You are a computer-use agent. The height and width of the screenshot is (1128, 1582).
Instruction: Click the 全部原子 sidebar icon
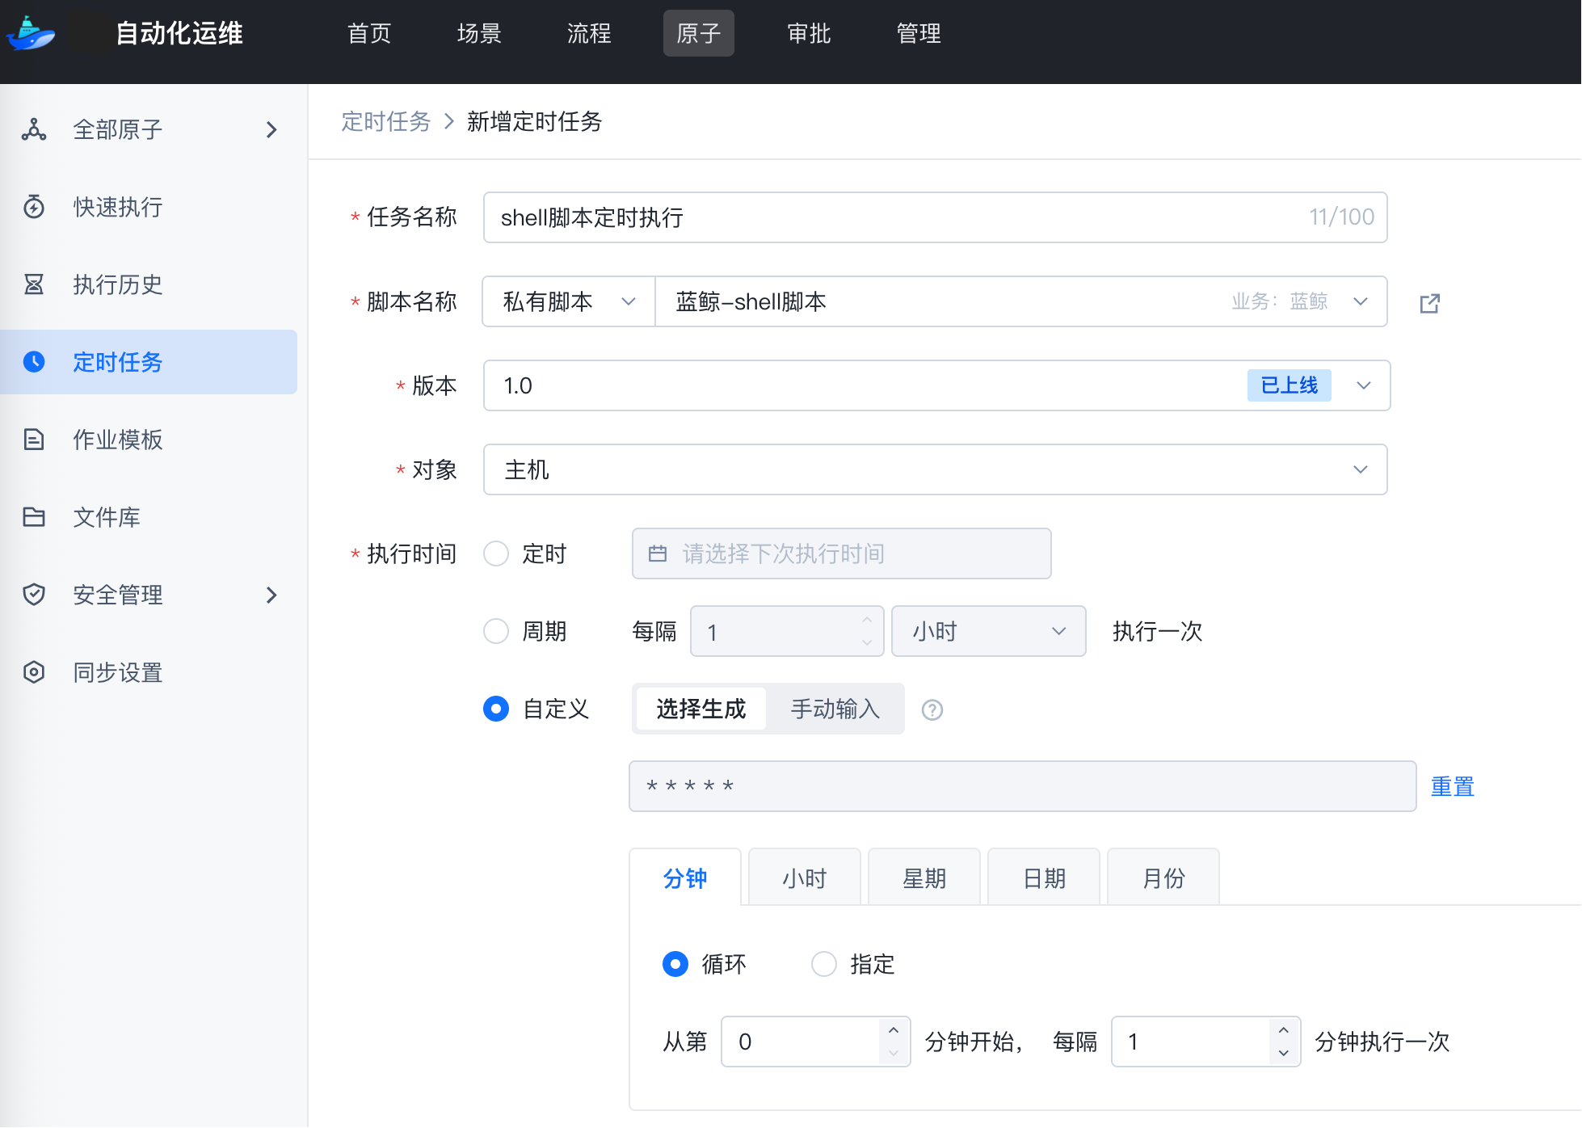coord(34,129)
